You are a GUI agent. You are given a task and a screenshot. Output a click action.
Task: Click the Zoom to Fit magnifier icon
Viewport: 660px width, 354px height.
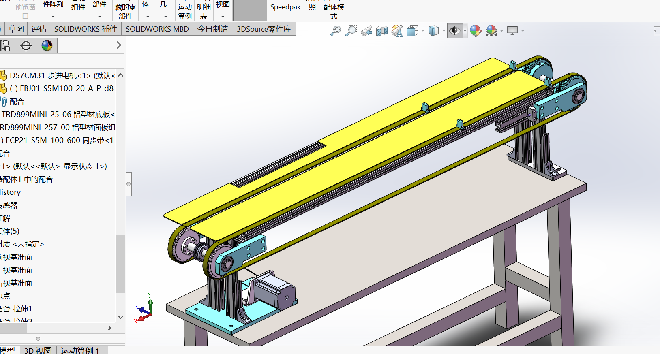pos(336,31)
